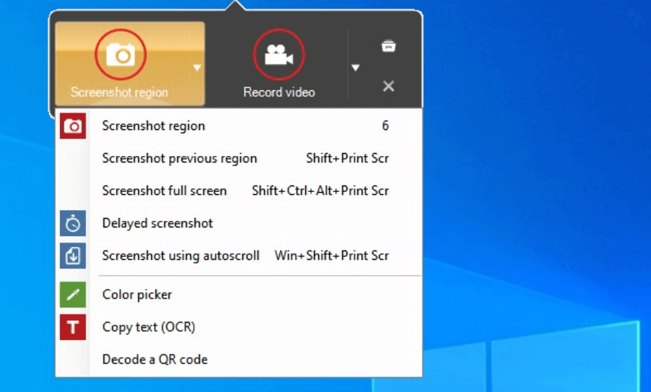Click the red camera icon in the menu

73,126
